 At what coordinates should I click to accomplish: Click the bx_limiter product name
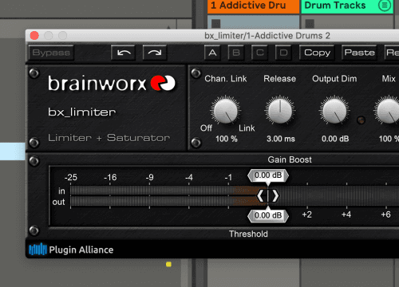(x=82, y=112)
